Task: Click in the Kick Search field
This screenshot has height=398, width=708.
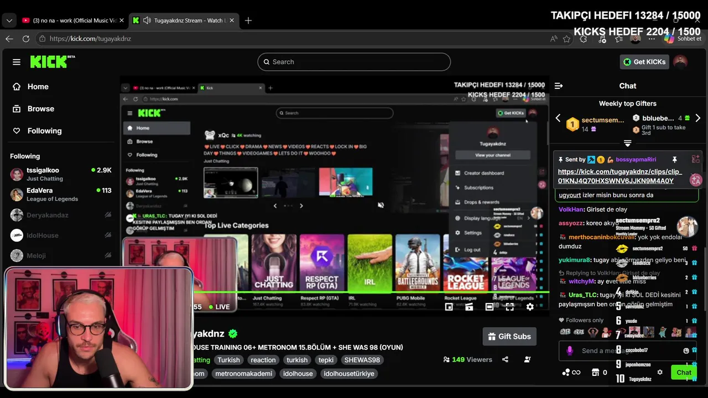Action: coord(354,62)
